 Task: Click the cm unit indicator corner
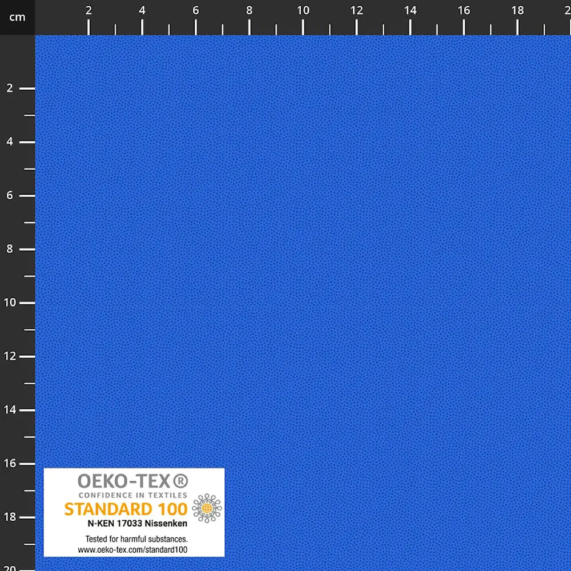click(17, 17)
